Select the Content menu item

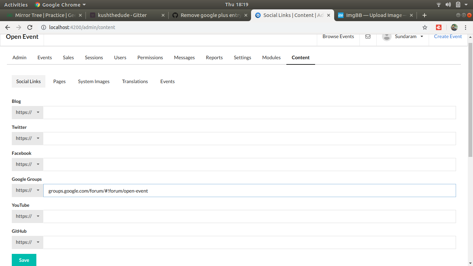tap(301, 57)
